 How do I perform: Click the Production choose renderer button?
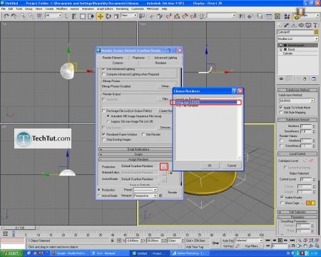(x=164, y=166)
